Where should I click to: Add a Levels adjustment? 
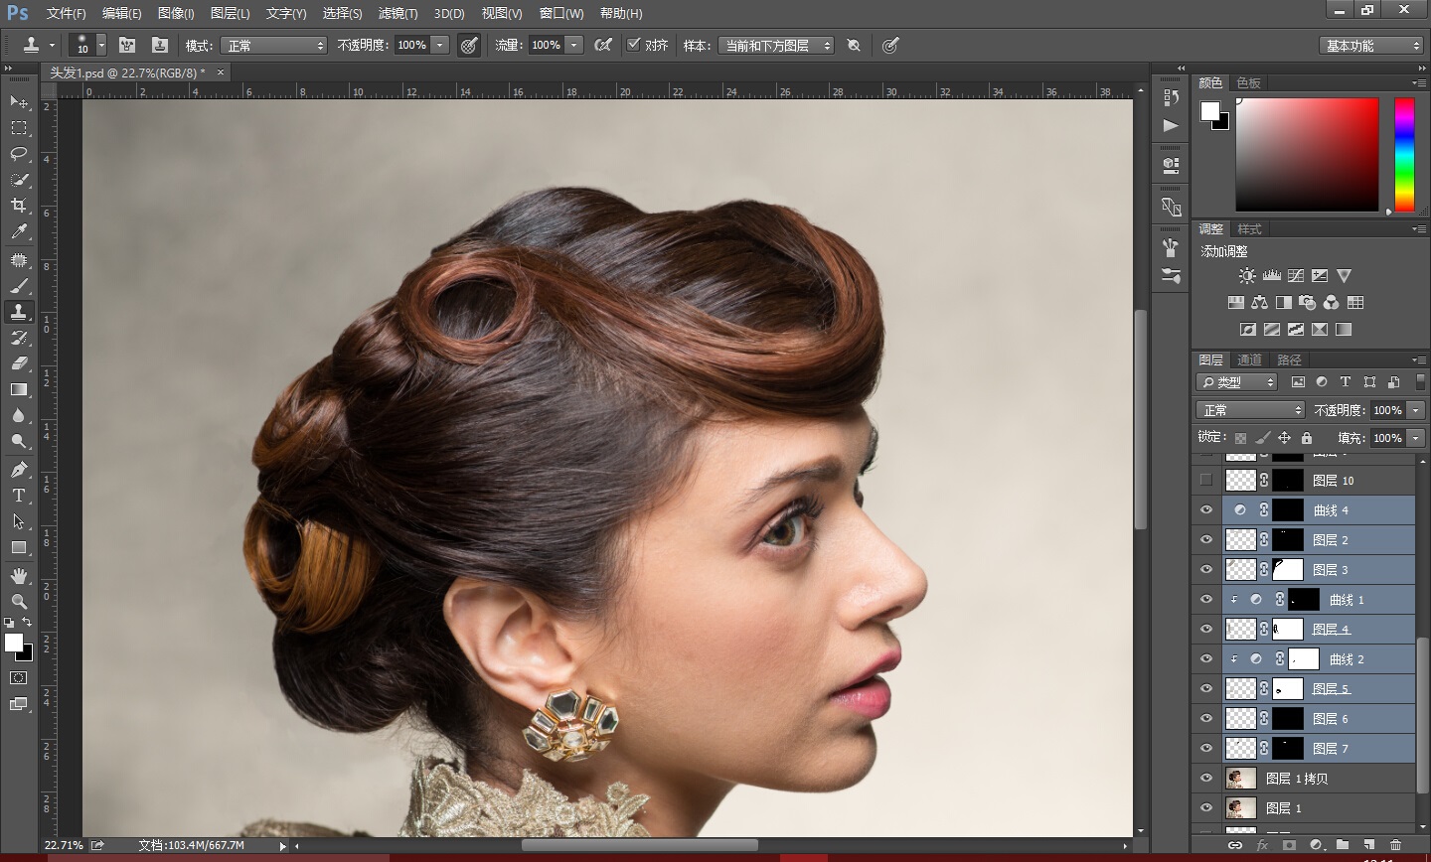(1271, 276)
